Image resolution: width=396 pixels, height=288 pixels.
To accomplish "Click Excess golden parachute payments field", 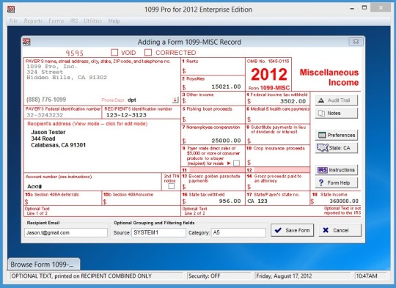I will 213,187.
